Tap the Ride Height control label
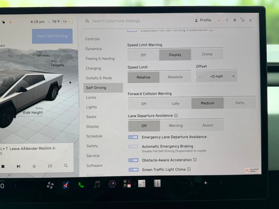The width and height of the screenshot is (279, 209). (33, 112)
